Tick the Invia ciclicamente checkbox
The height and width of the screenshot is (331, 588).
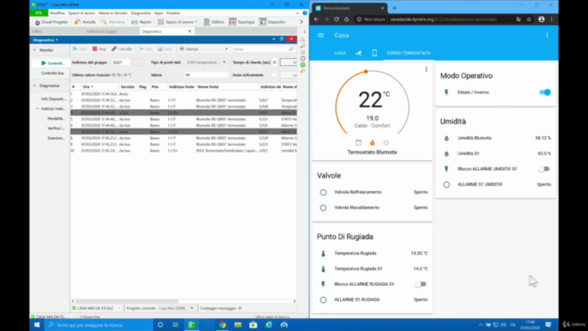[x=274, y=75]
